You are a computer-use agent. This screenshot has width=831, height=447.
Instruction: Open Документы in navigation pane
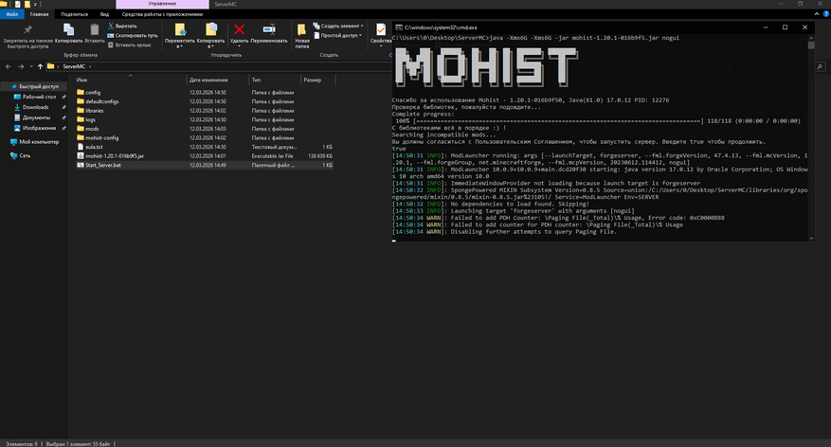pos(32,117)
